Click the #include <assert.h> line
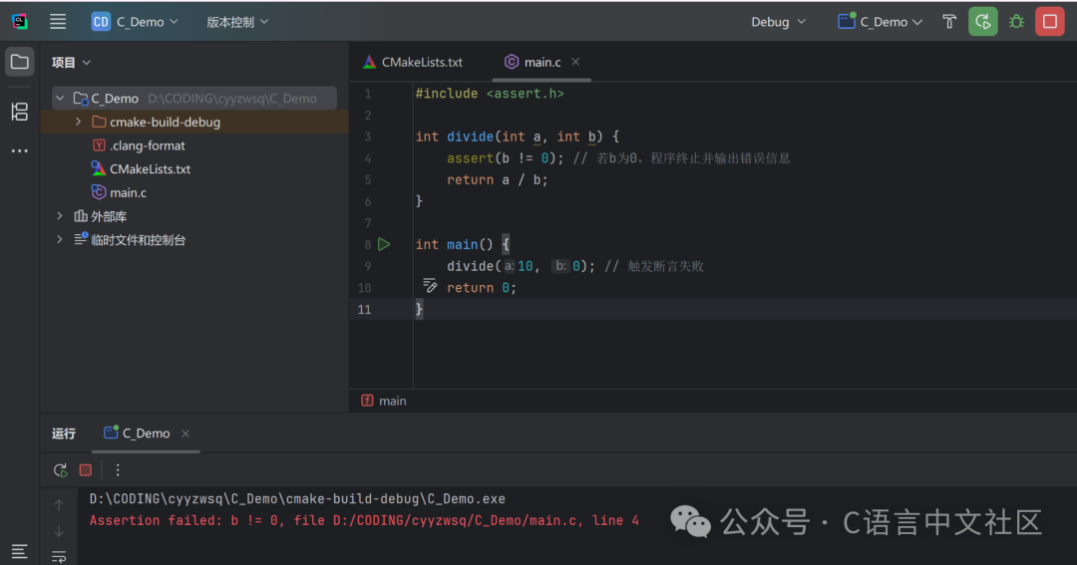This screenshot has height=565, width=1077. pyautogui.click(x=490, y=94)
